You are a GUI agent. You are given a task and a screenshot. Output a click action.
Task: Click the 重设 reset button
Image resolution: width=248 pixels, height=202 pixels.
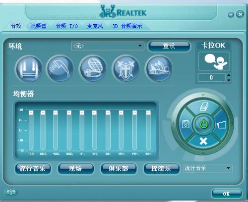[x=169, y=46]
